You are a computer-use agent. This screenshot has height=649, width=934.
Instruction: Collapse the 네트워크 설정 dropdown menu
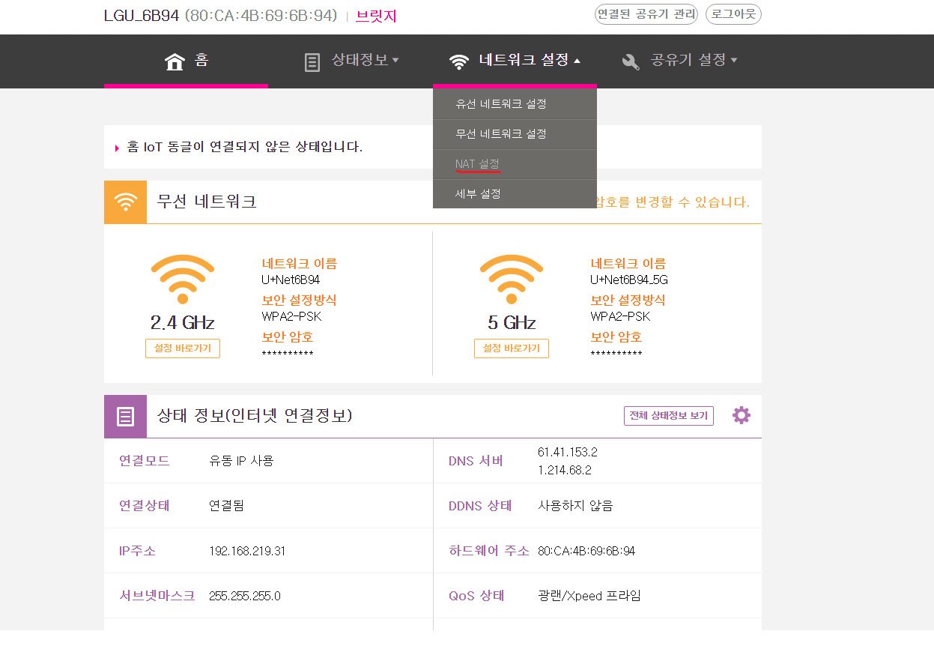(x=528, y=61)
